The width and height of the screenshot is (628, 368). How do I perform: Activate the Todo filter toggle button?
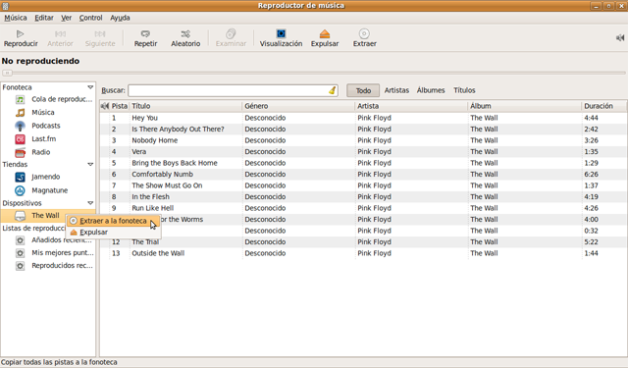[363, 90]
